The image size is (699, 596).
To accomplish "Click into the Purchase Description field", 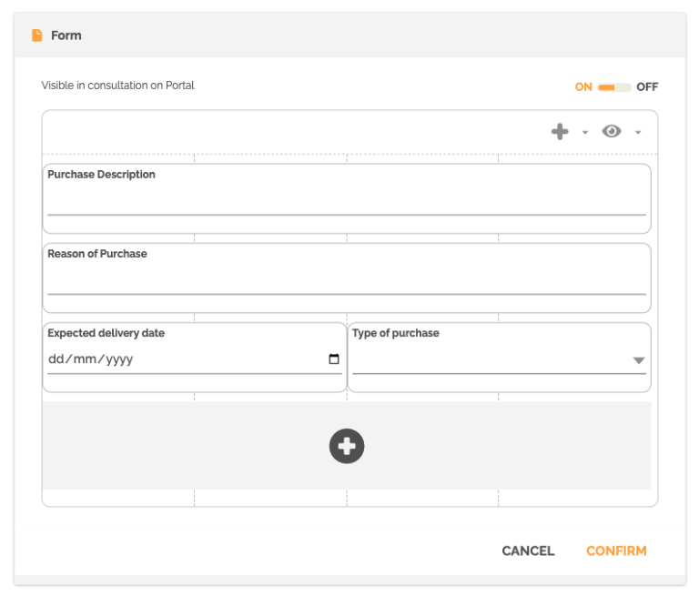I will 346,202.
